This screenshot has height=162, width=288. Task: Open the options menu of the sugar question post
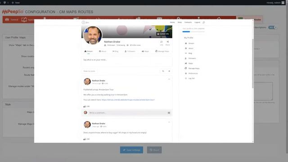click(x=169, y=122)
